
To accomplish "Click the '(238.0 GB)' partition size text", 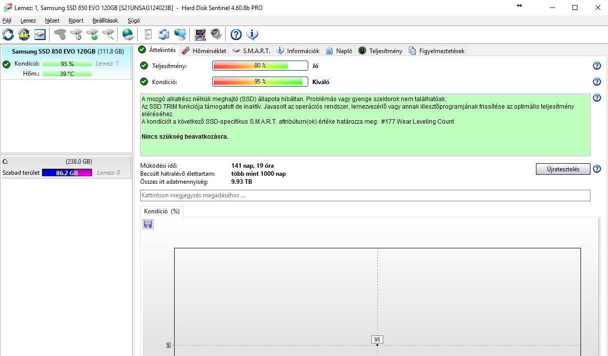I will tap(79, 162).
